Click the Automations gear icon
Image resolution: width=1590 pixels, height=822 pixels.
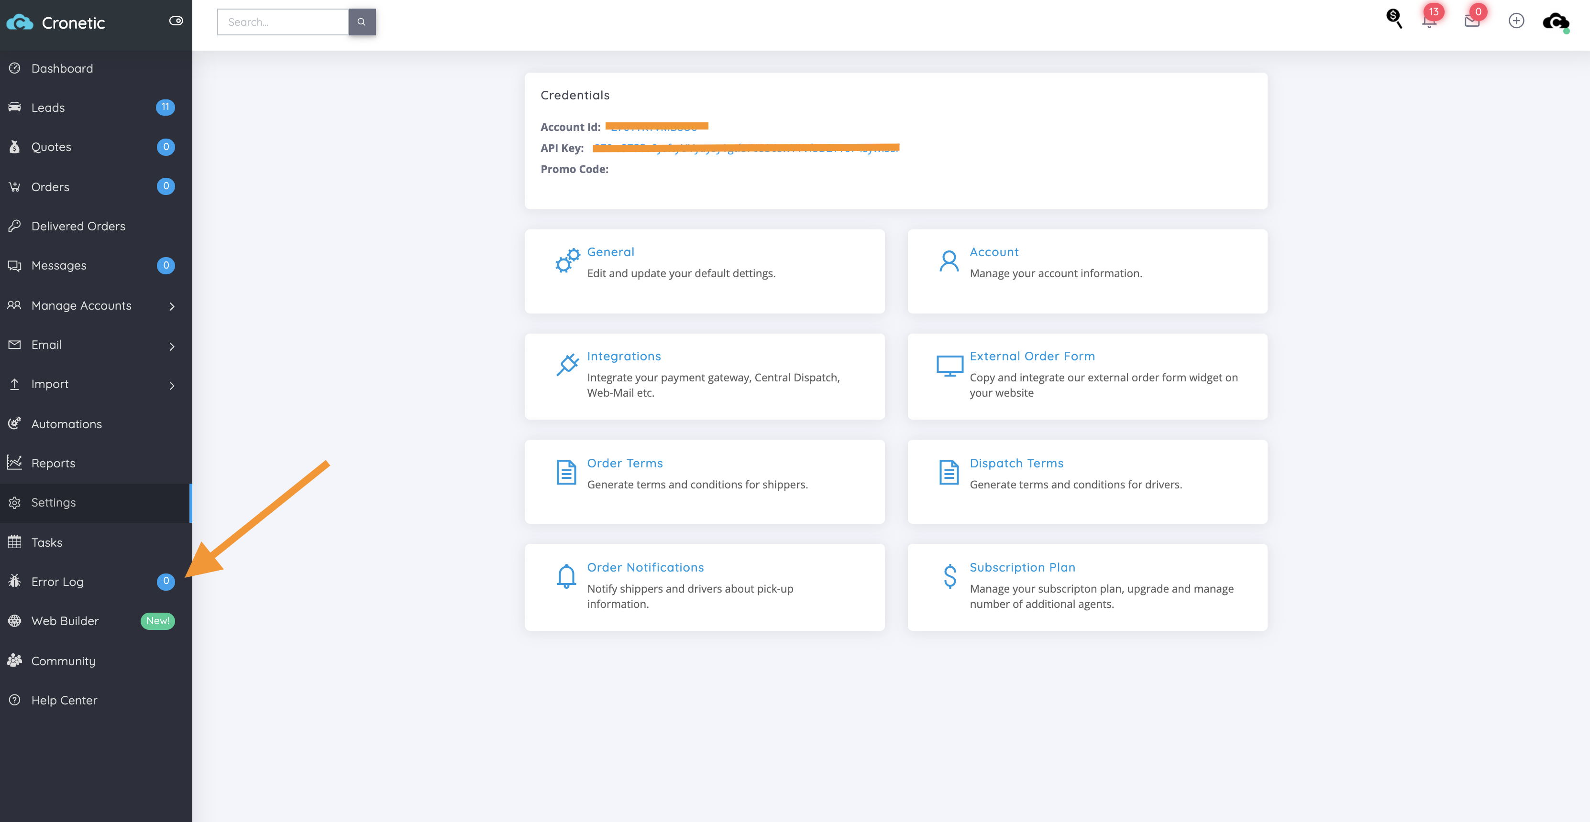click(x=14, y=423)
